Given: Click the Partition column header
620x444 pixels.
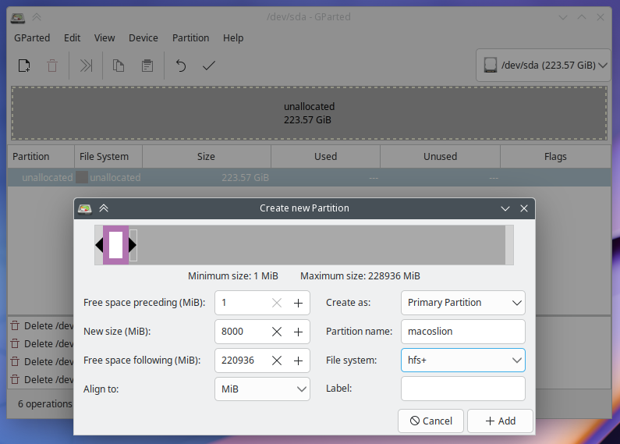Looking at the screenshot, I should tap(41, 157).
